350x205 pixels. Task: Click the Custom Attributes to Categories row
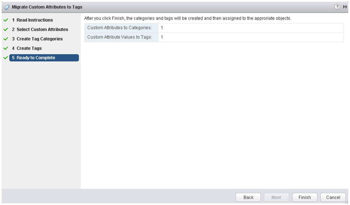tap(214, 28)
